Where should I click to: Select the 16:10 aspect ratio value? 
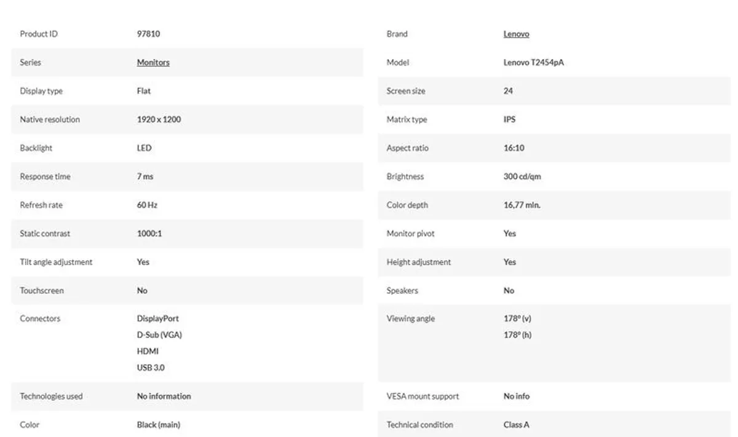pos(514,148)
